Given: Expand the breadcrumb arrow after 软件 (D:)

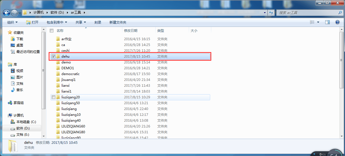Looking at the screenshot, I should click(67, 12).
